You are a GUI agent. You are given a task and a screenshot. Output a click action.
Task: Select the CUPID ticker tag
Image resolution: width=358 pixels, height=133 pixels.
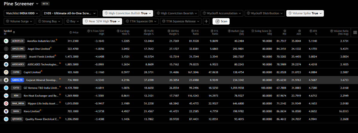click(x=16, y=72)
